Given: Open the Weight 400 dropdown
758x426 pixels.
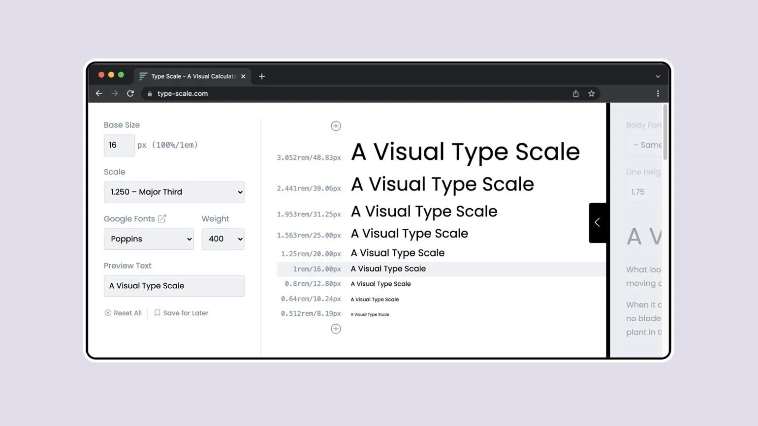Looking at the screenshot, I should pos(223,239).
